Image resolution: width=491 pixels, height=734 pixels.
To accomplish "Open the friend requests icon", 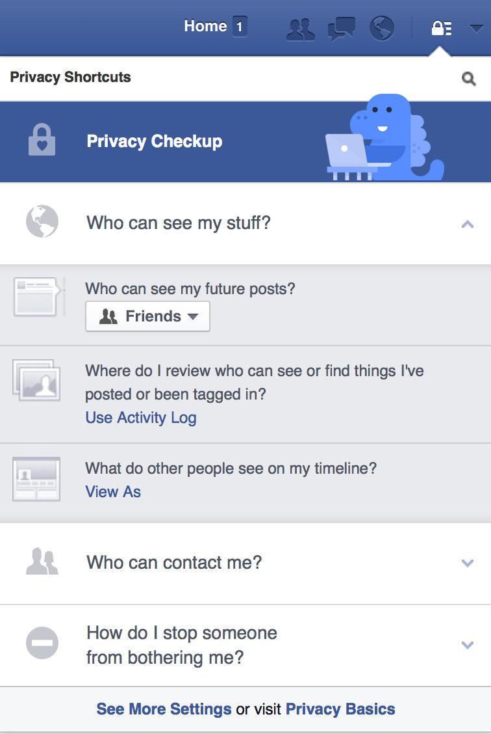I will point(300,27).
